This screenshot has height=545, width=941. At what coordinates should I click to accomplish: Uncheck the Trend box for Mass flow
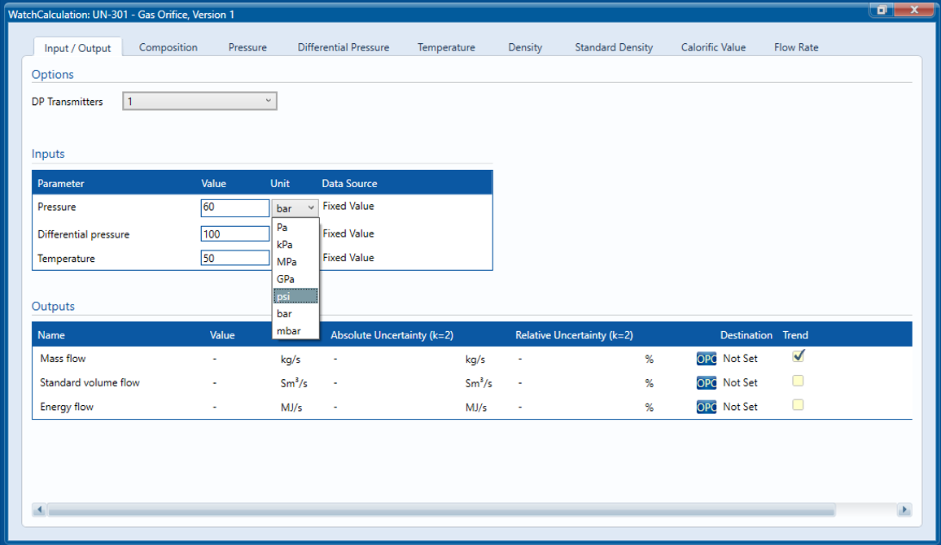[798, 356]
